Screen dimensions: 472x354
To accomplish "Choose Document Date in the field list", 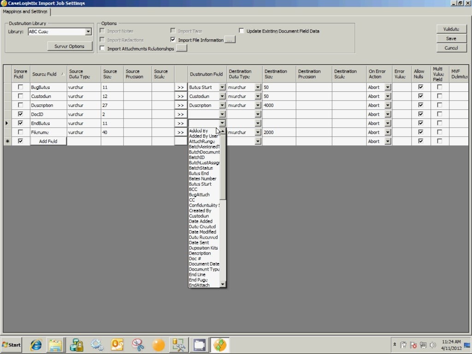I will 204,264.
